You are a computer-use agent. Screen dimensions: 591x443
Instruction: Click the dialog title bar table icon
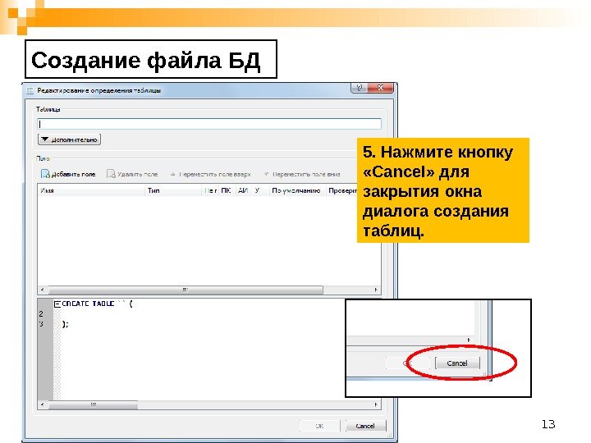30,91
